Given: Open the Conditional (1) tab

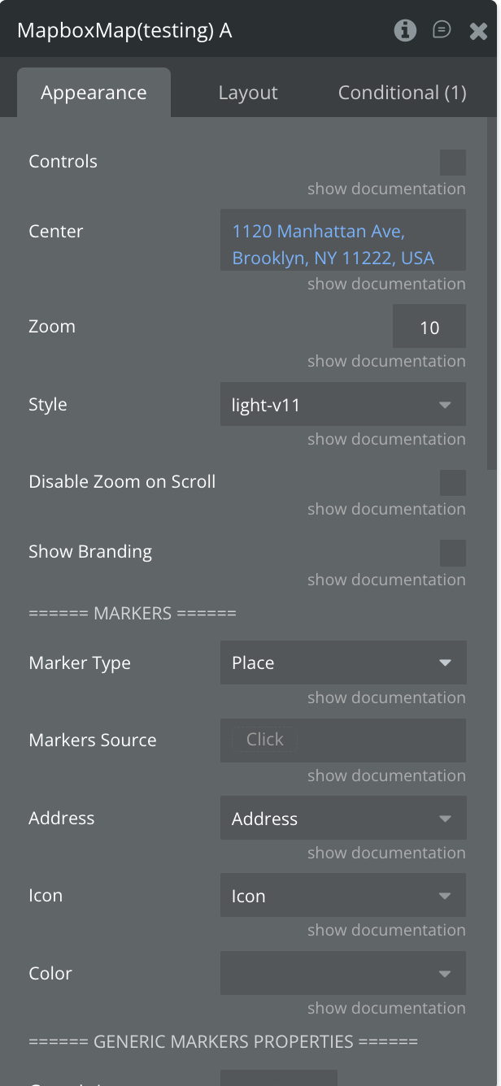Looking at the screenshot, I should tap(402, 93).
